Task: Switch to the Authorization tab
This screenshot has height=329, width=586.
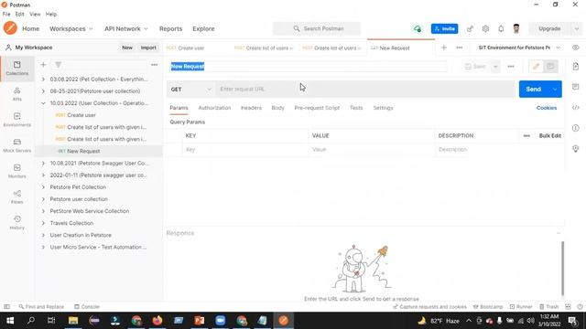Action: pos(214,108)
